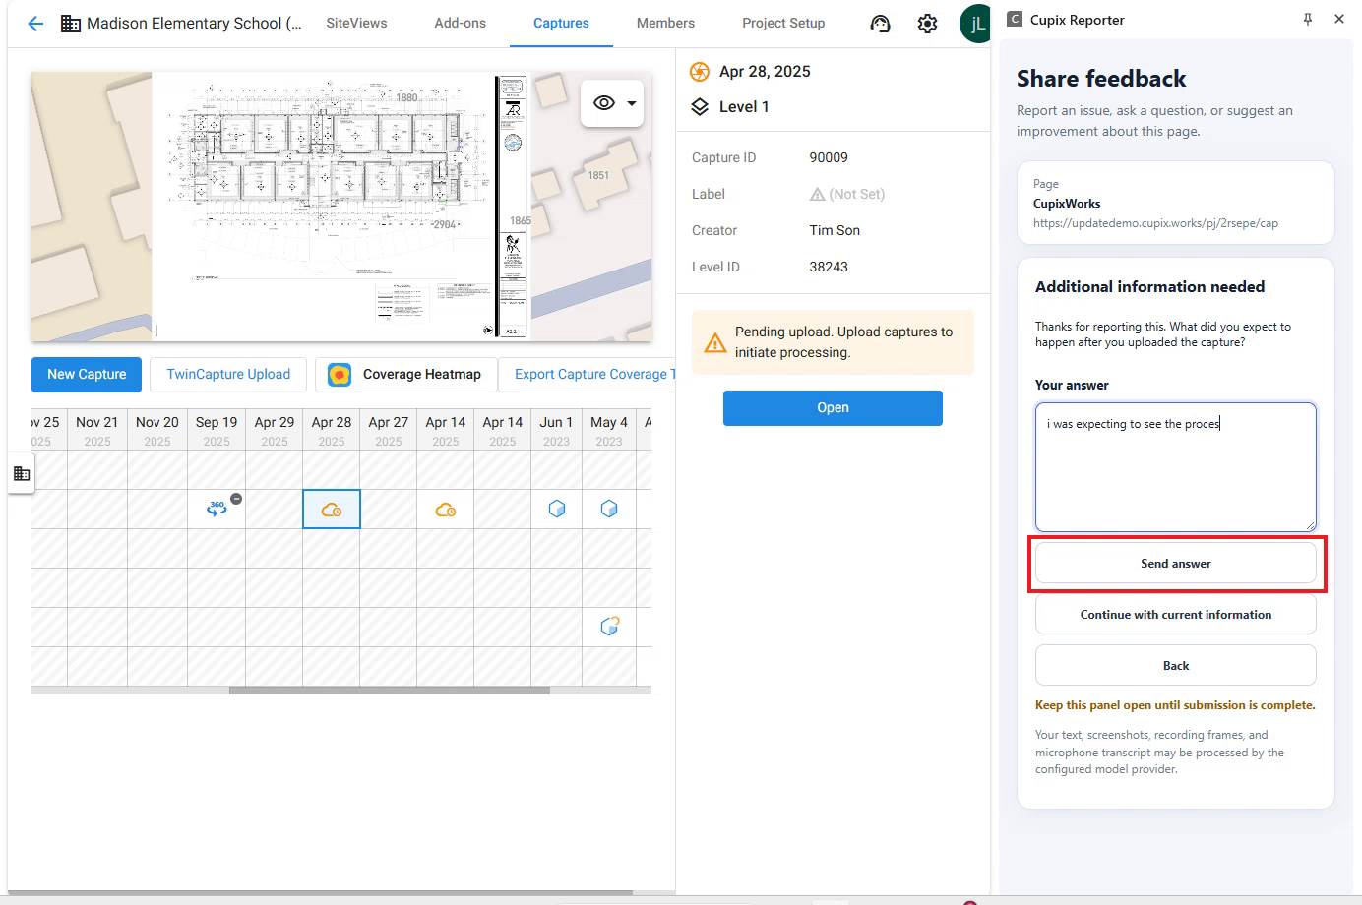Open the Add-ons tab

[461, 23]
